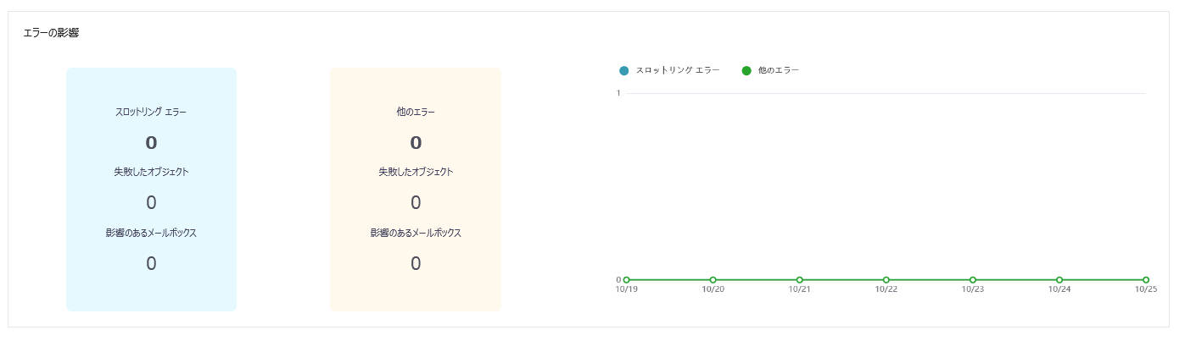
Task: Select the 10/20 data point
Action: pyautogui.click(x=713, y=279)
